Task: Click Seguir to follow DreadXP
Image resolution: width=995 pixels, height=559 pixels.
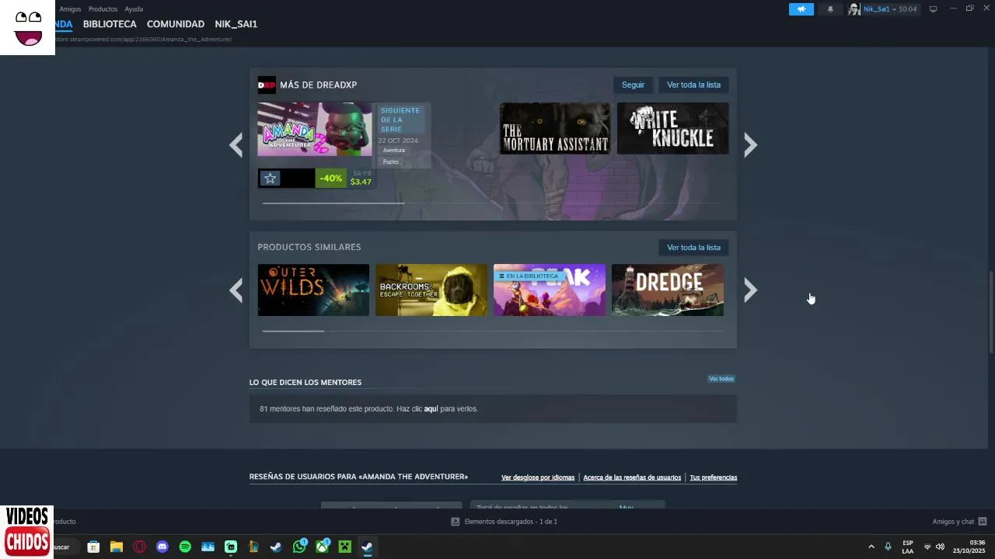Action: [x=633, y=85]
